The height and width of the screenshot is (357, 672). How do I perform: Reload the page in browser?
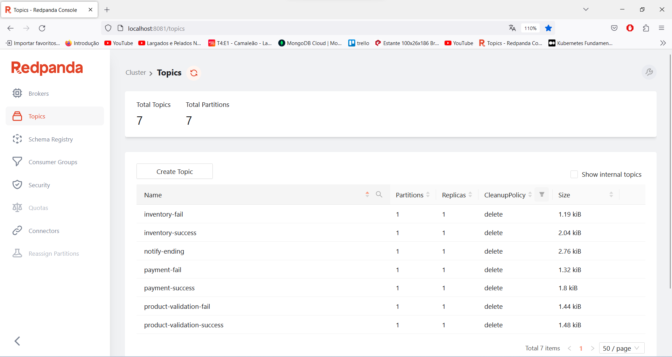(42, 28)
